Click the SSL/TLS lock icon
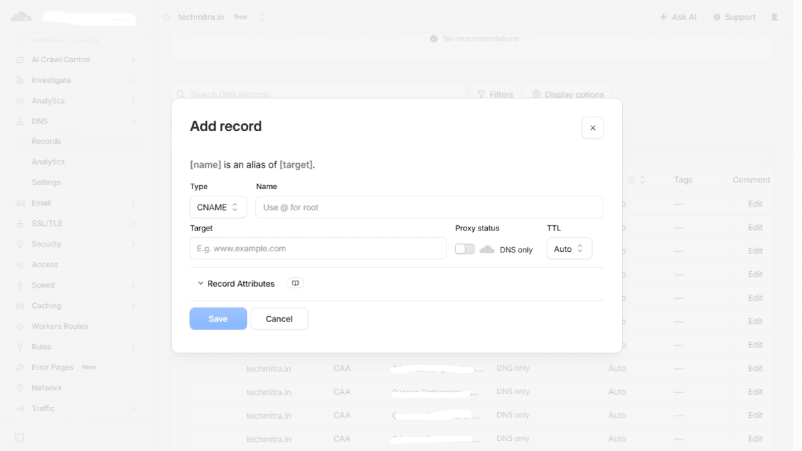Viewport: 802px width, 451px height. 19,224
